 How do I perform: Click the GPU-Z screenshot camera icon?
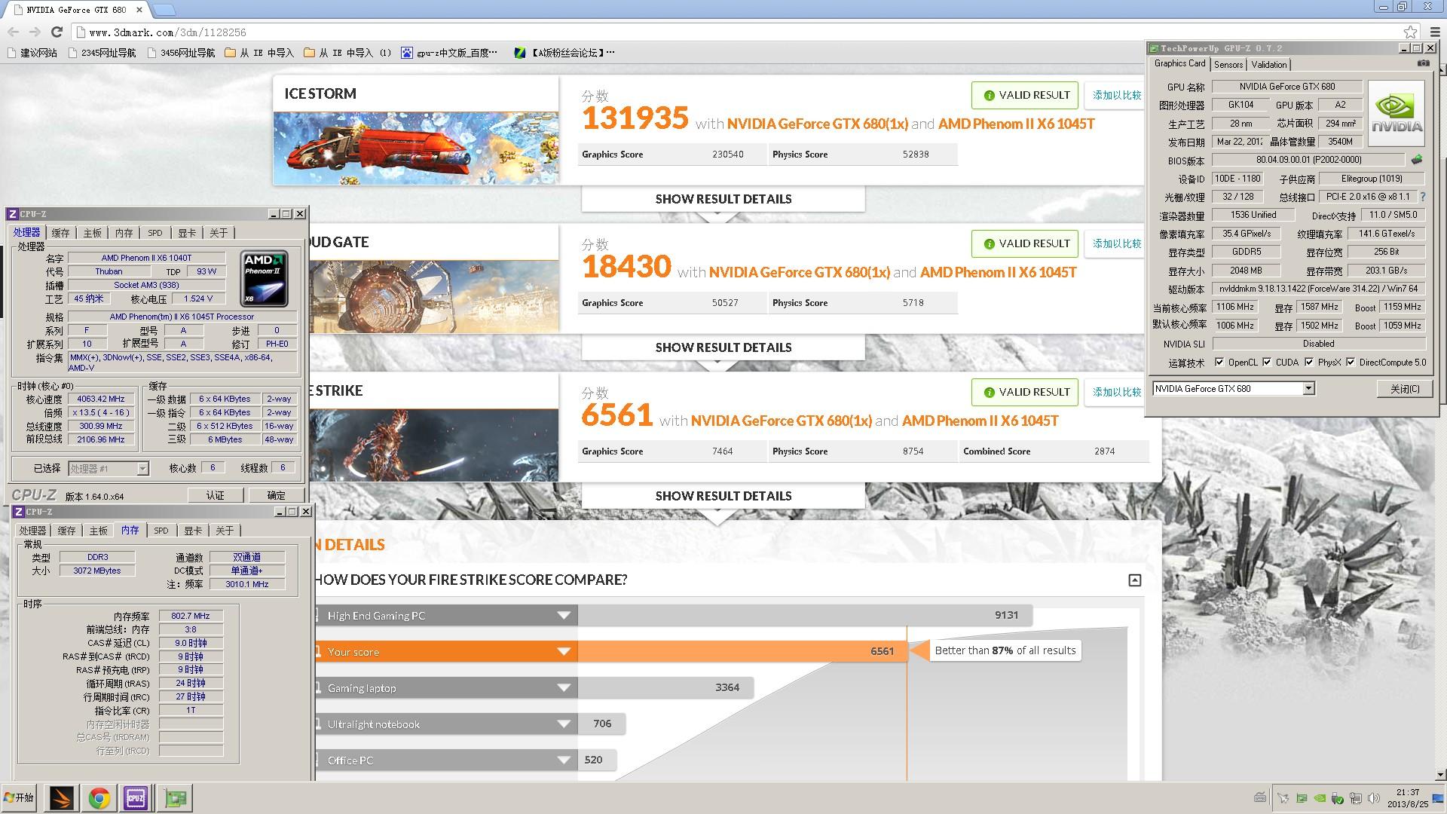[x=1423, y=64]
